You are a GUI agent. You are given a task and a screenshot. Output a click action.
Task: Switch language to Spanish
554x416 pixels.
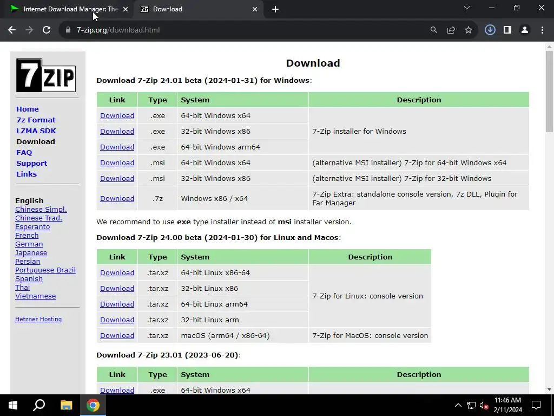coord(29,279)
